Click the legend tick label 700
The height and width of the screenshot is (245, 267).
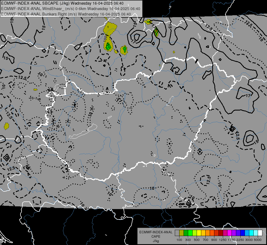pos(206,240)
